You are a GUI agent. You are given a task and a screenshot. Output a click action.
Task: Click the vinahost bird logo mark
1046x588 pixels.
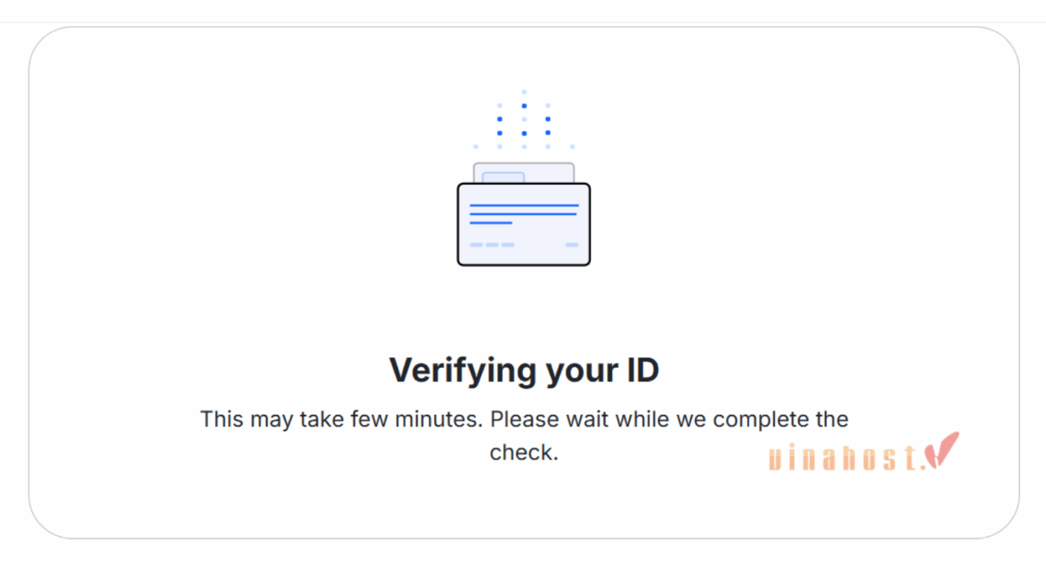941,451
